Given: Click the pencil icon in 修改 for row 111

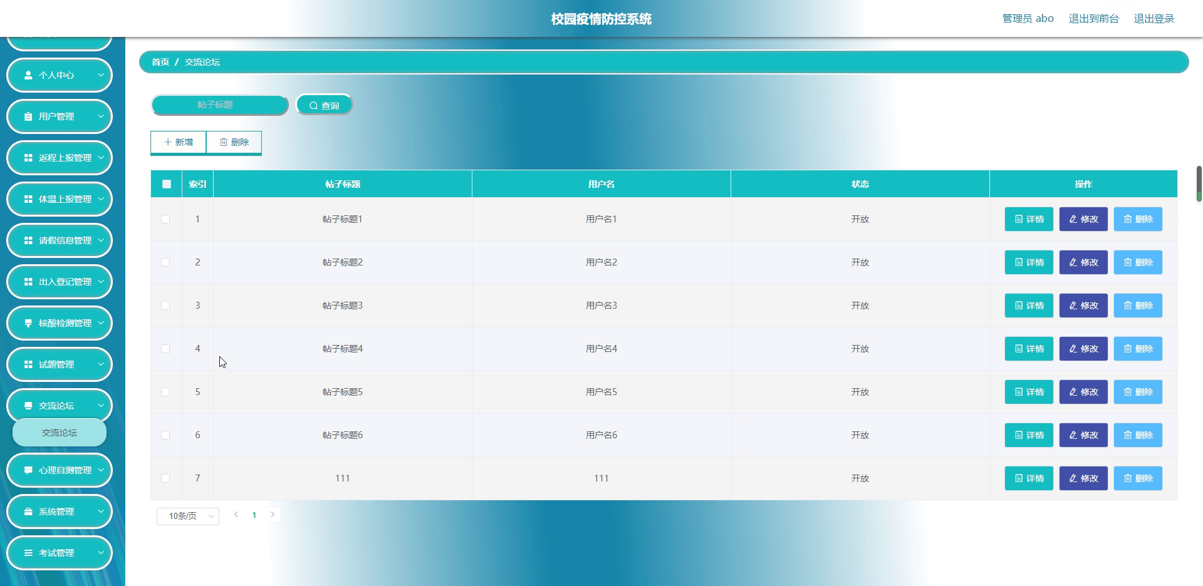Looking at the screenshot, I should tap(1073, 478).
